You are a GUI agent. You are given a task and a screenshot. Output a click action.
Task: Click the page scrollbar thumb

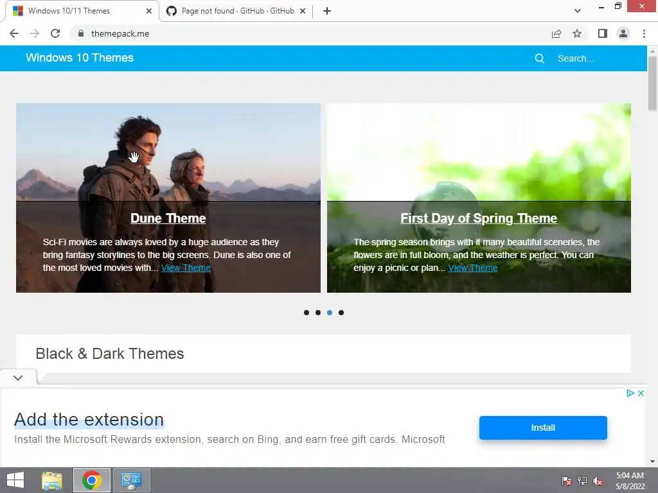652,83
